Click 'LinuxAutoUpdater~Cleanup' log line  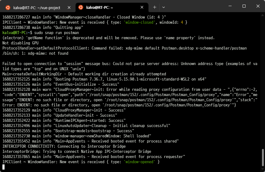click(x=87, y=126)
